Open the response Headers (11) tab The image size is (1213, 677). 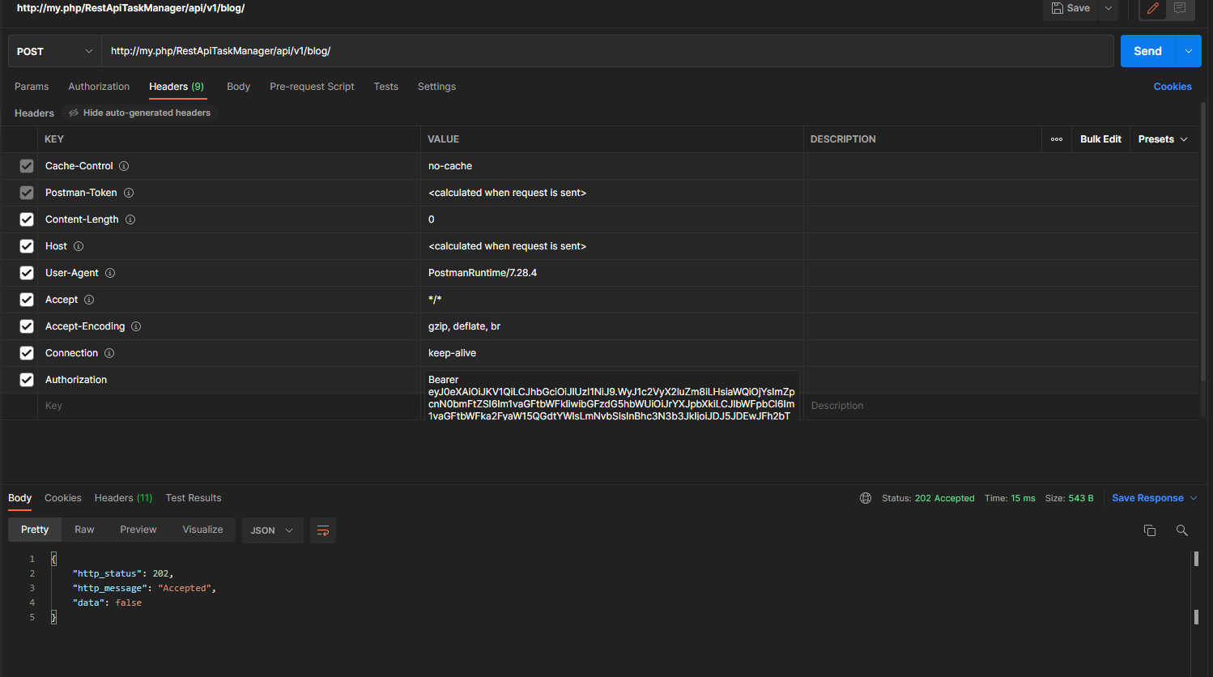(x=123, y=498)
